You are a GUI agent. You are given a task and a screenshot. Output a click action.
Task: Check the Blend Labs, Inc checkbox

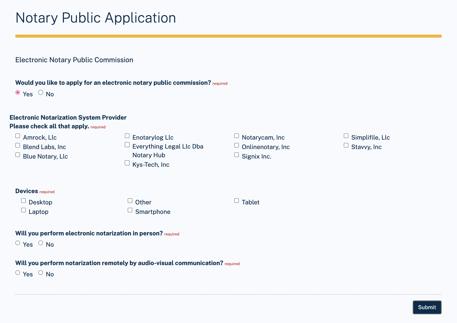pyautogui.click(x=17, y=145)
